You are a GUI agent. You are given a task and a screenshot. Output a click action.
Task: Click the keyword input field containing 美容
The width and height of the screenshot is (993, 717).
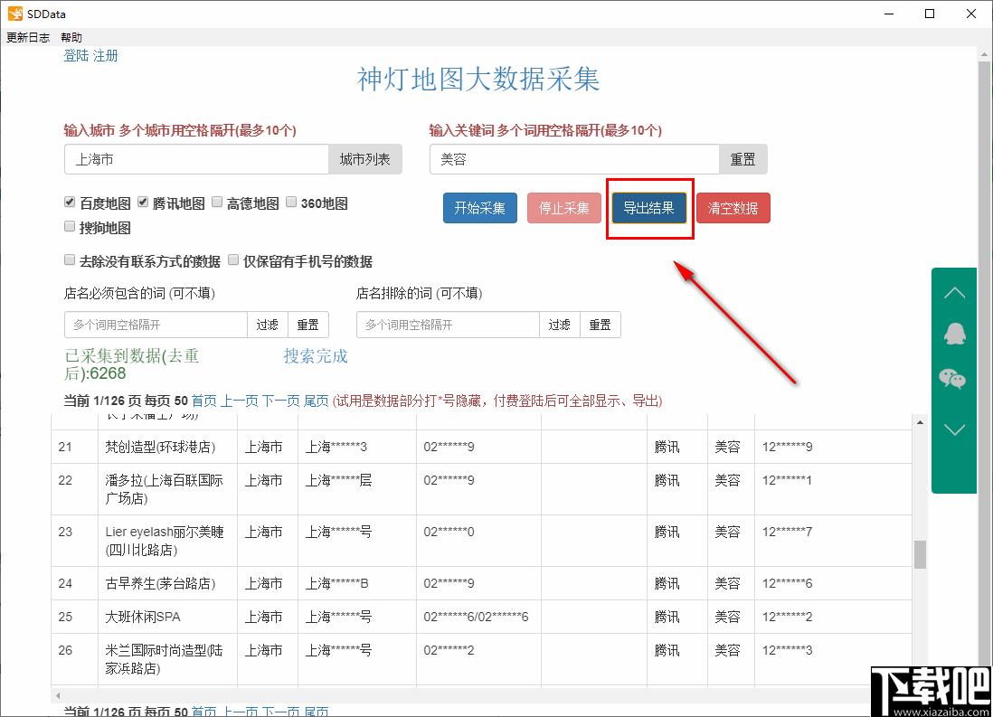[574, 159]
